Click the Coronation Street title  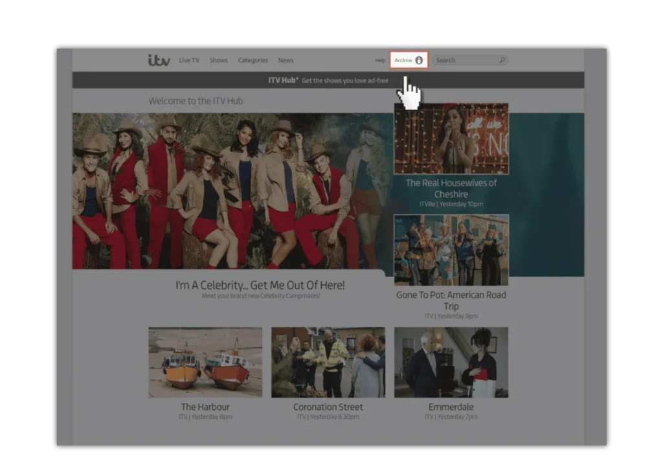tap(328, 407)
